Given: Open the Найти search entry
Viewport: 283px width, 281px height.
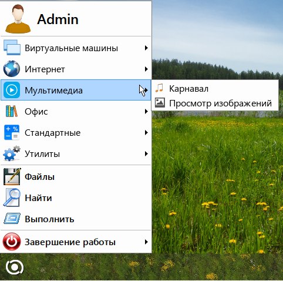Looking at the screenshot, I should [76, 198].
